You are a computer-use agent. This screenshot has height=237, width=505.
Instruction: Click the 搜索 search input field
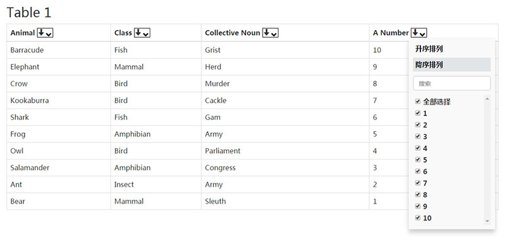click(451, 83)
